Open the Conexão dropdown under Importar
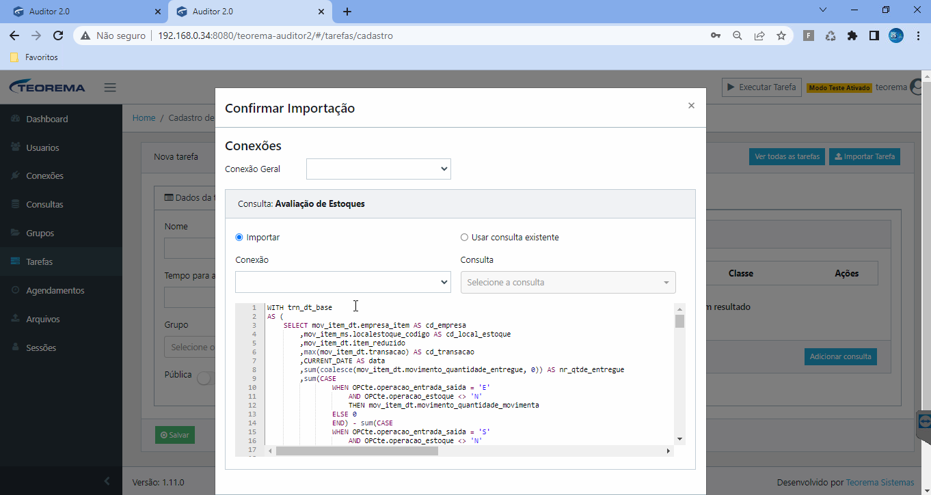This screenshot has height=495, width=931. 343,282
